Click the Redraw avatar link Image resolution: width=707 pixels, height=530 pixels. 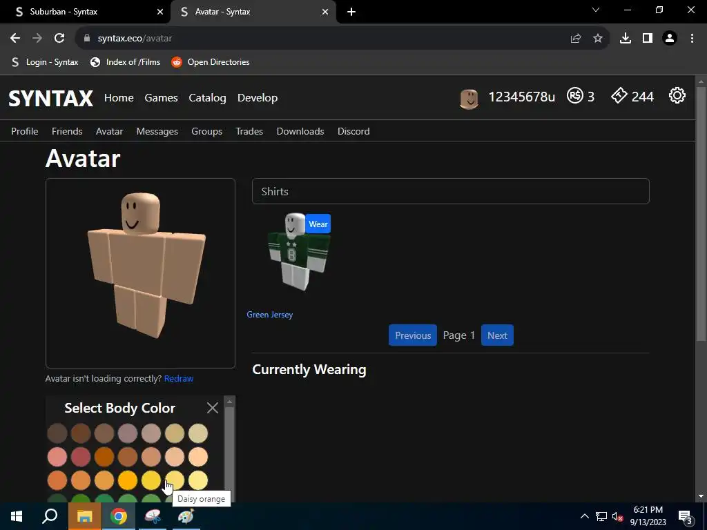(179, 379)
